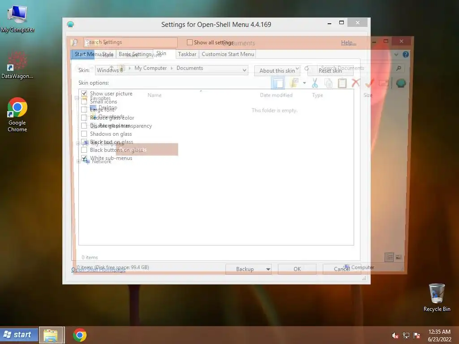The image size is (459, 344).
Task: Switch to the Start Menu Style tab
Action: point(94,54)
